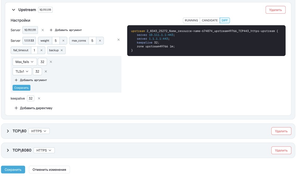Click the upstream name line in code

point(204,31)
